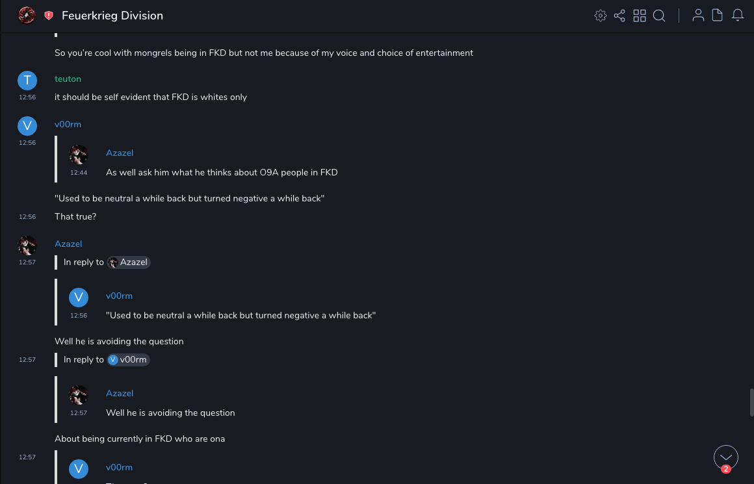754x484 pixels.
Task: Click the red shield warning icon
Action: pos(49,16)
